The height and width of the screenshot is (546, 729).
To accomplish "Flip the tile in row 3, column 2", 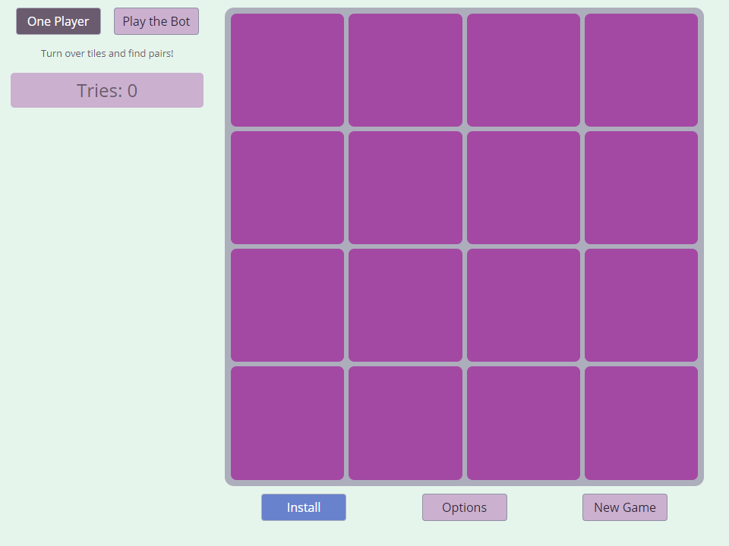I will click(x=406, y=305).
